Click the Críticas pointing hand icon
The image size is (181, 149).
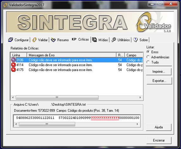click(x=74, y=39)
